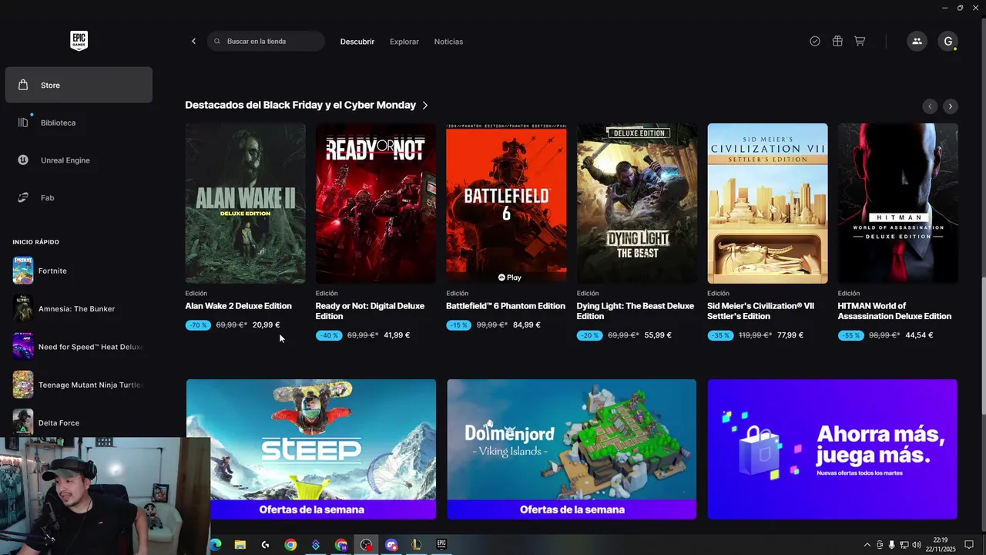Switch to the Descubrir tab
The image size is (986, 555).
coord(357,42)
